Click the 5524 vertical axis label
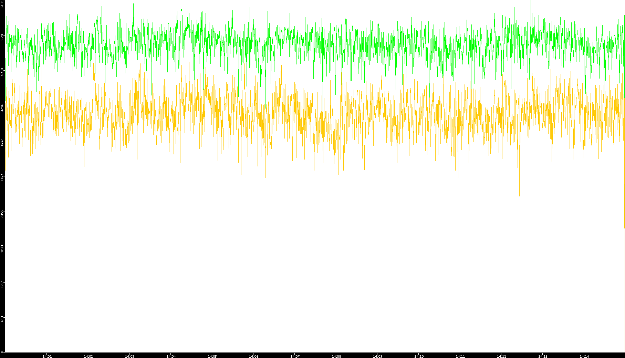This screenshot has width=625, height=358. 2,38
